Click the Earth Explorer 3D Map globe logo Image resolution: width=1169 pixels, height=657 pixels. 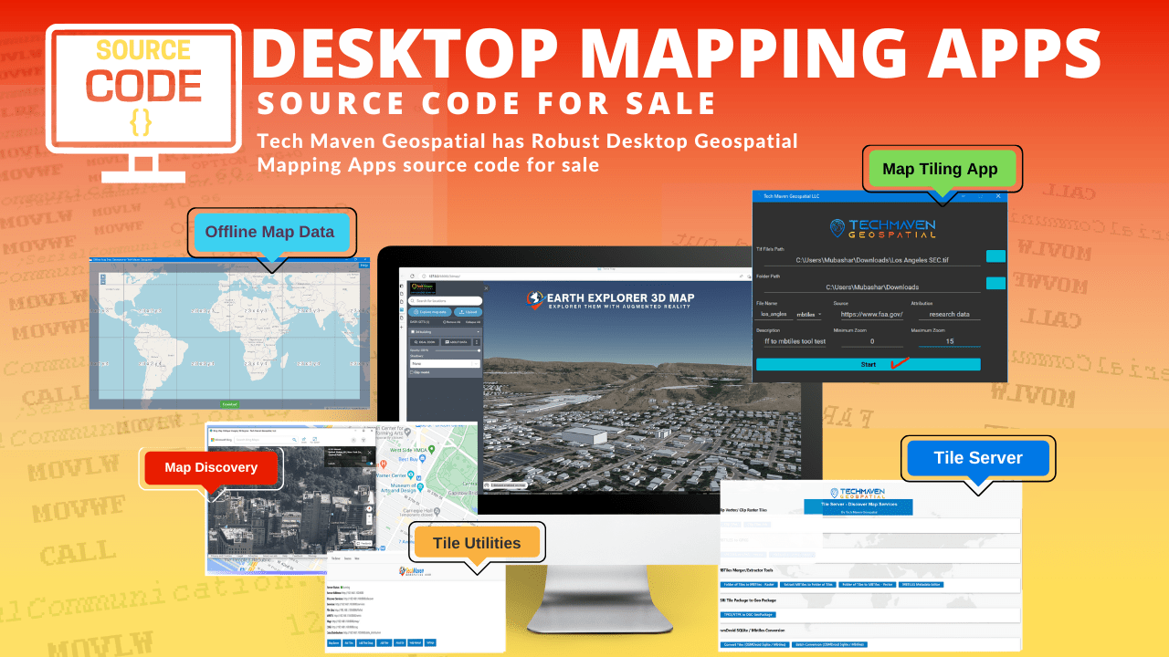pyautogui.click(x=535, y=299)
